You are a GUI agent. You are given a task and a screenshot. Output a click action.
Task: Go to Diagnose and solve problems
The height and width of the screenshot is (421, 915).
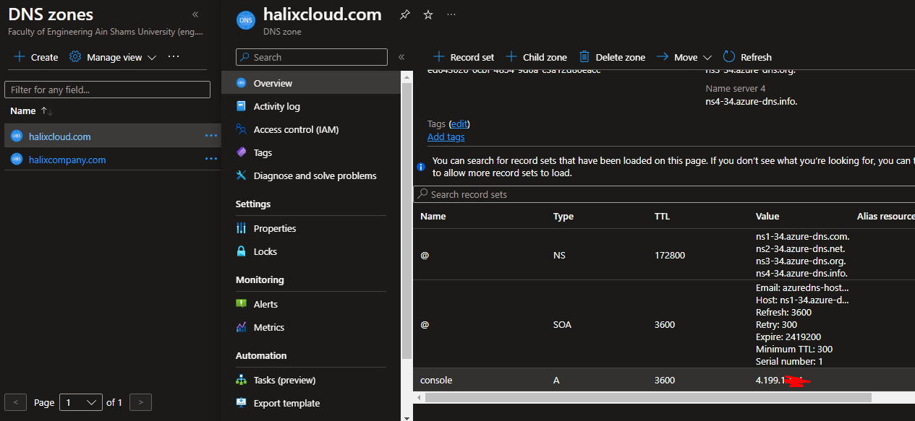315,175
